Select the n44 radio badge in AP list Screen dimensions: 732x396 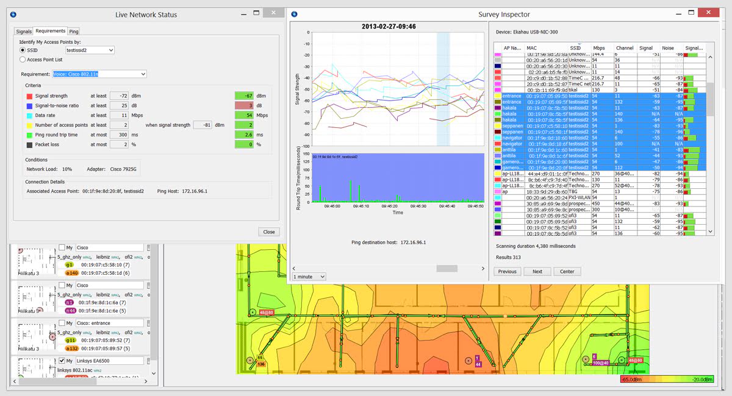[71, 311]
